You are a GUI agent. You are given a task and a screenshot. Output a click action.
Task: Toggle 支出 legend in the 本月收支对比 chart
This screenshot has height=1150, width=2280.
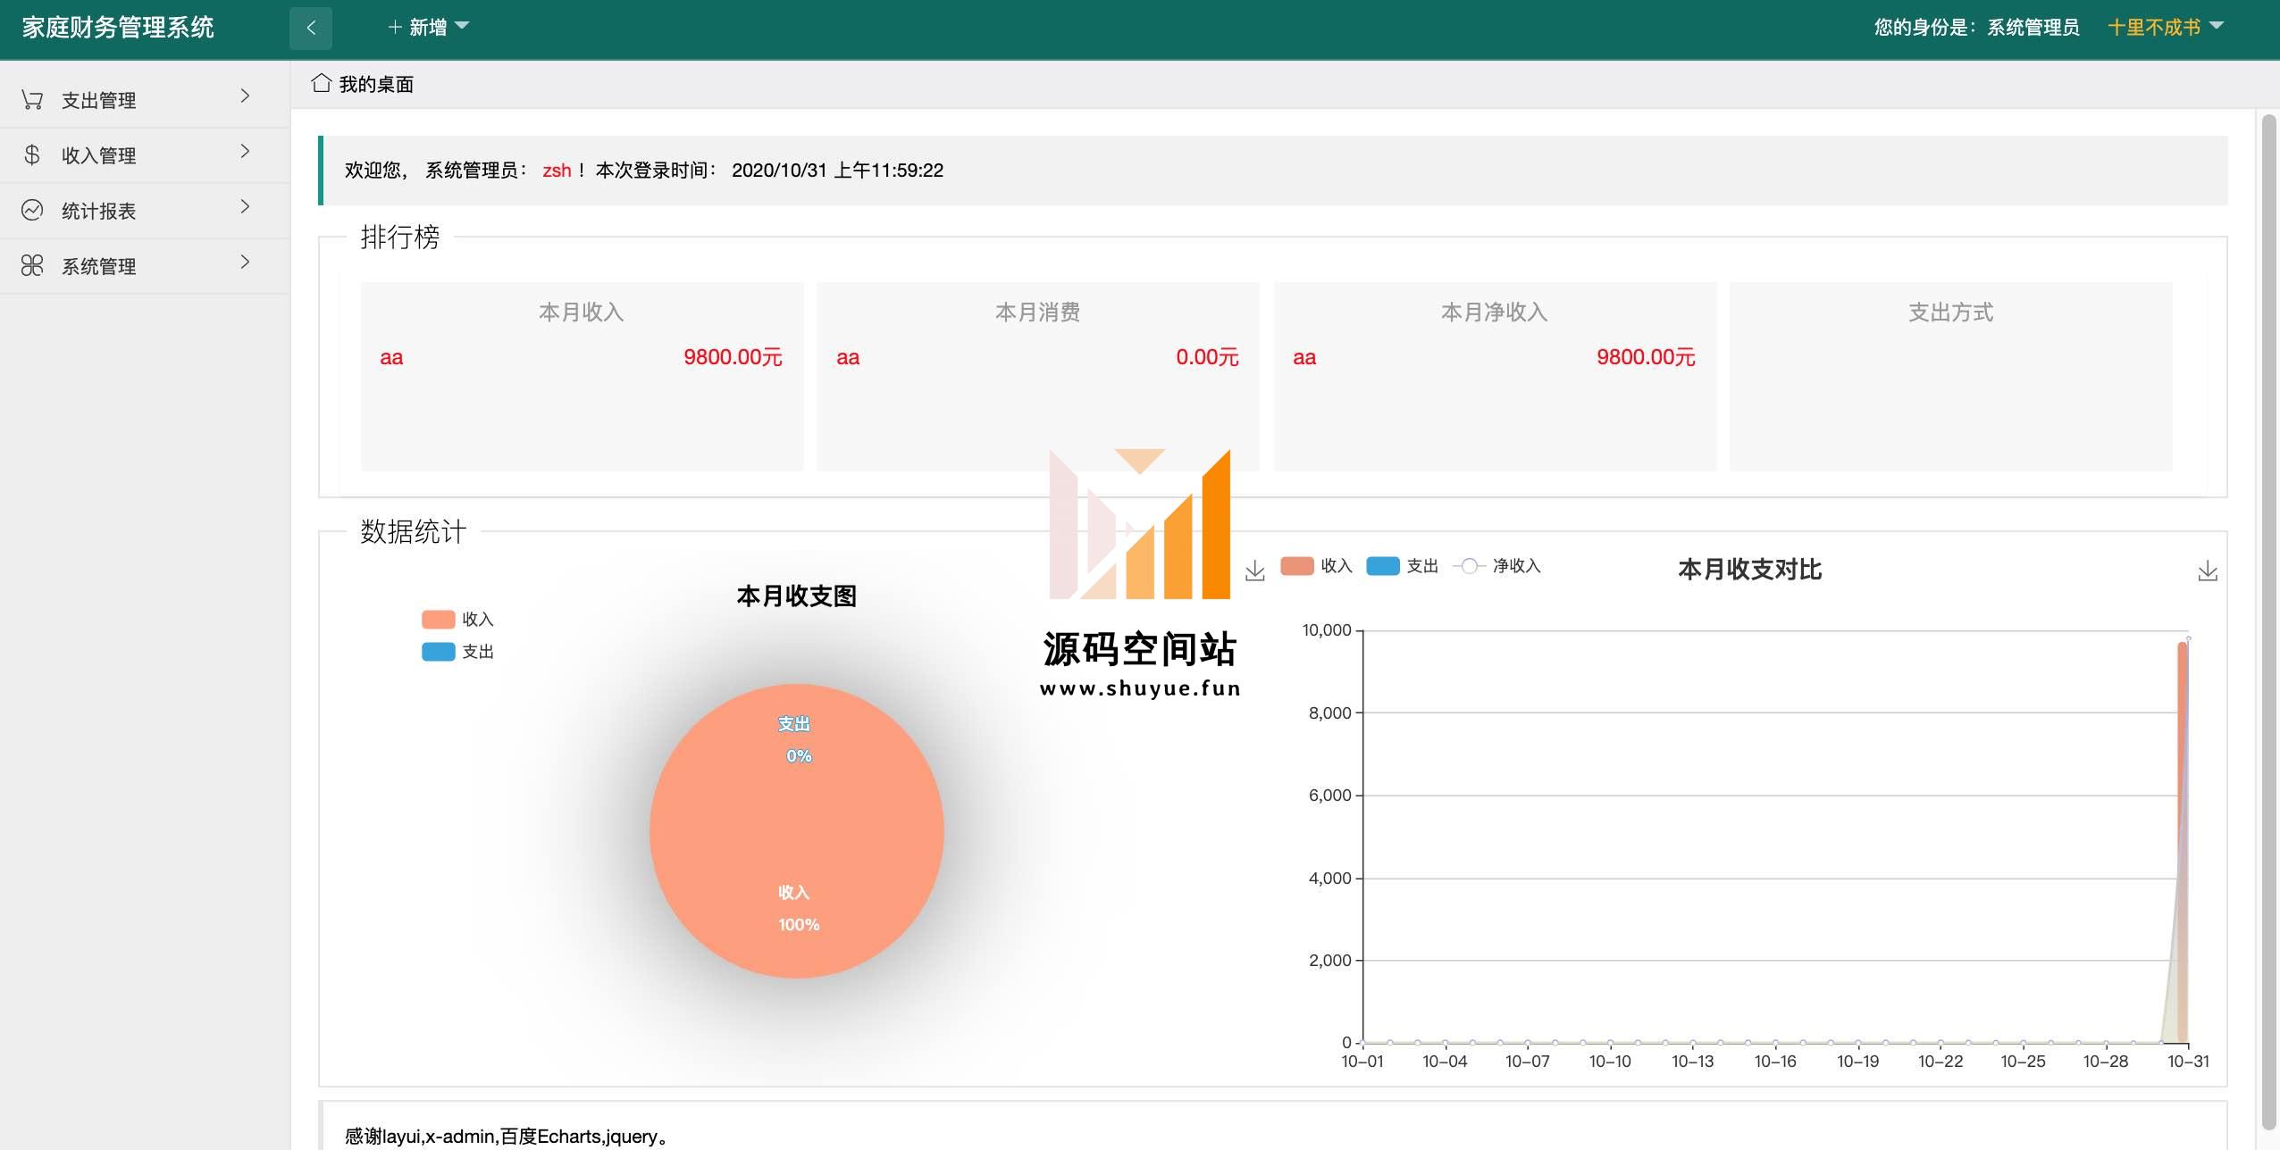point(1403,566)
